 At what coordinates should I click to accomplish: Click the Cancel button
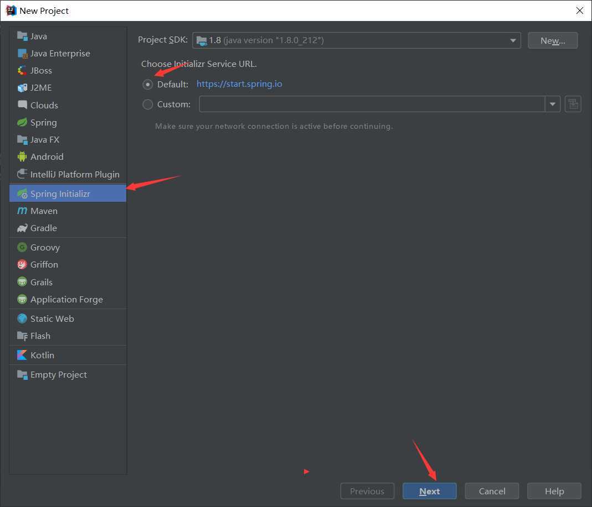click(x=492, y=491)
